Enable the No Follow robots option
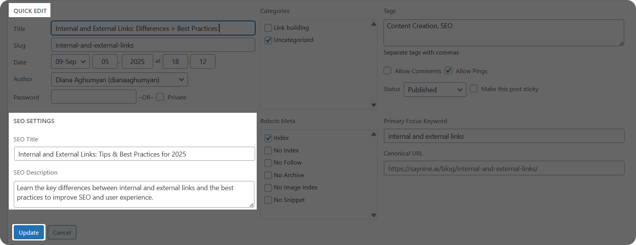 (x=268, y=163)
